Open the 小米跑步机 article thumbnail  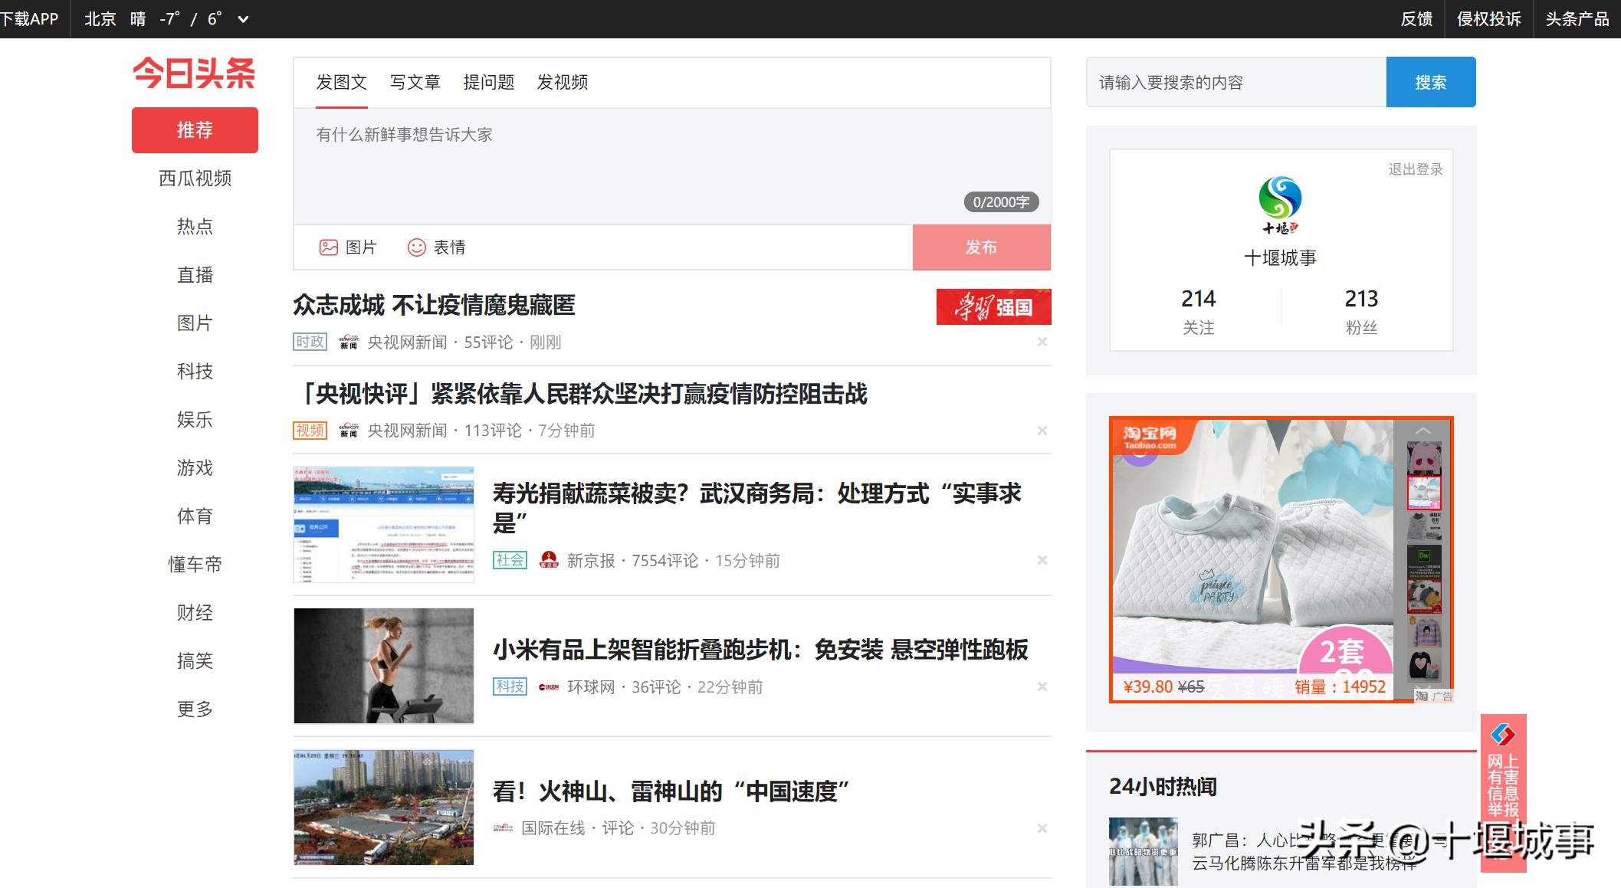point(383,666)
